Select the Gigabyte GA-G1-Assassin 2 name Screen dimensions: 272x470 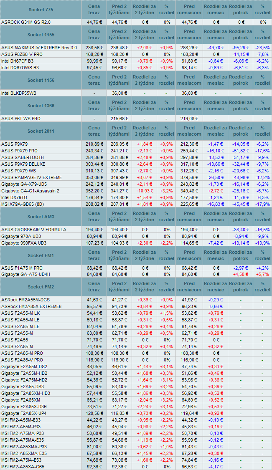click(x=30, y=191)
